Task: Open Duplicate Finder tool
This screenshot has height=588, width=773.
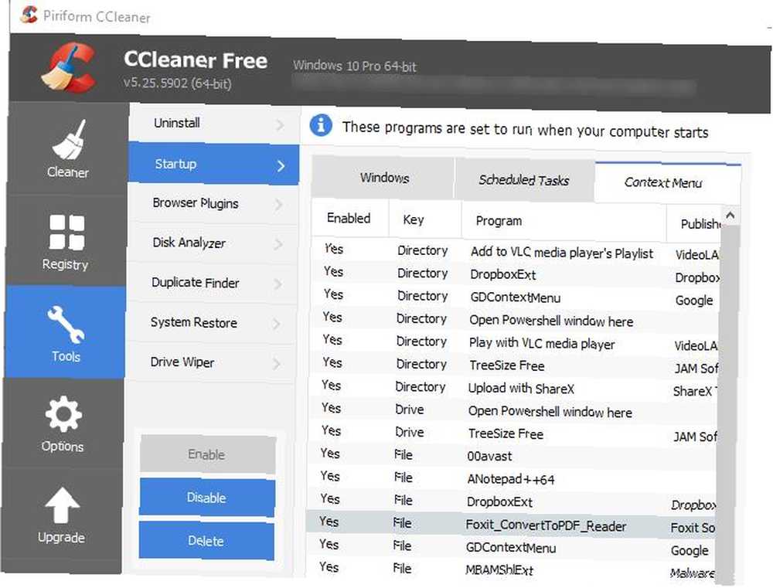Action: pos(213,283)
